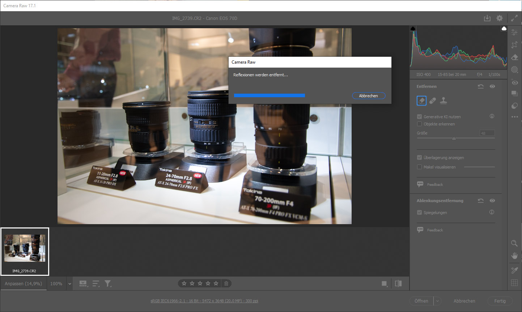Open Camera Raw settings gear

(x=499, y=18)
